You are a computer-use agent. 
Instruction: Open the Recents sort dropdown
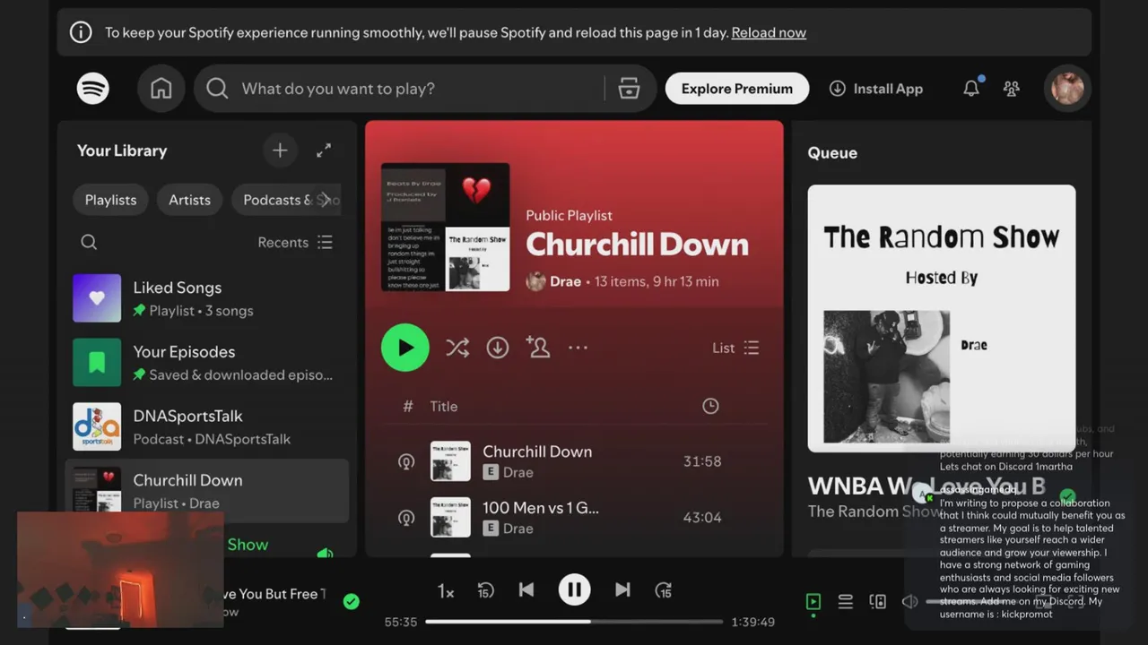pyautogui.click(x=295, y=242)
